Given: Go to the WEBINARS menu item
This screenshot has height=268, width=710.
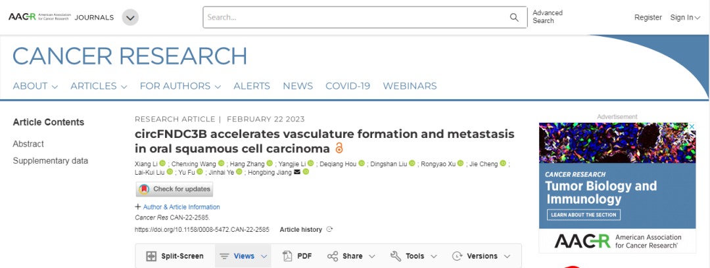Looking at the screenshot, I should (x=410, y=86).
